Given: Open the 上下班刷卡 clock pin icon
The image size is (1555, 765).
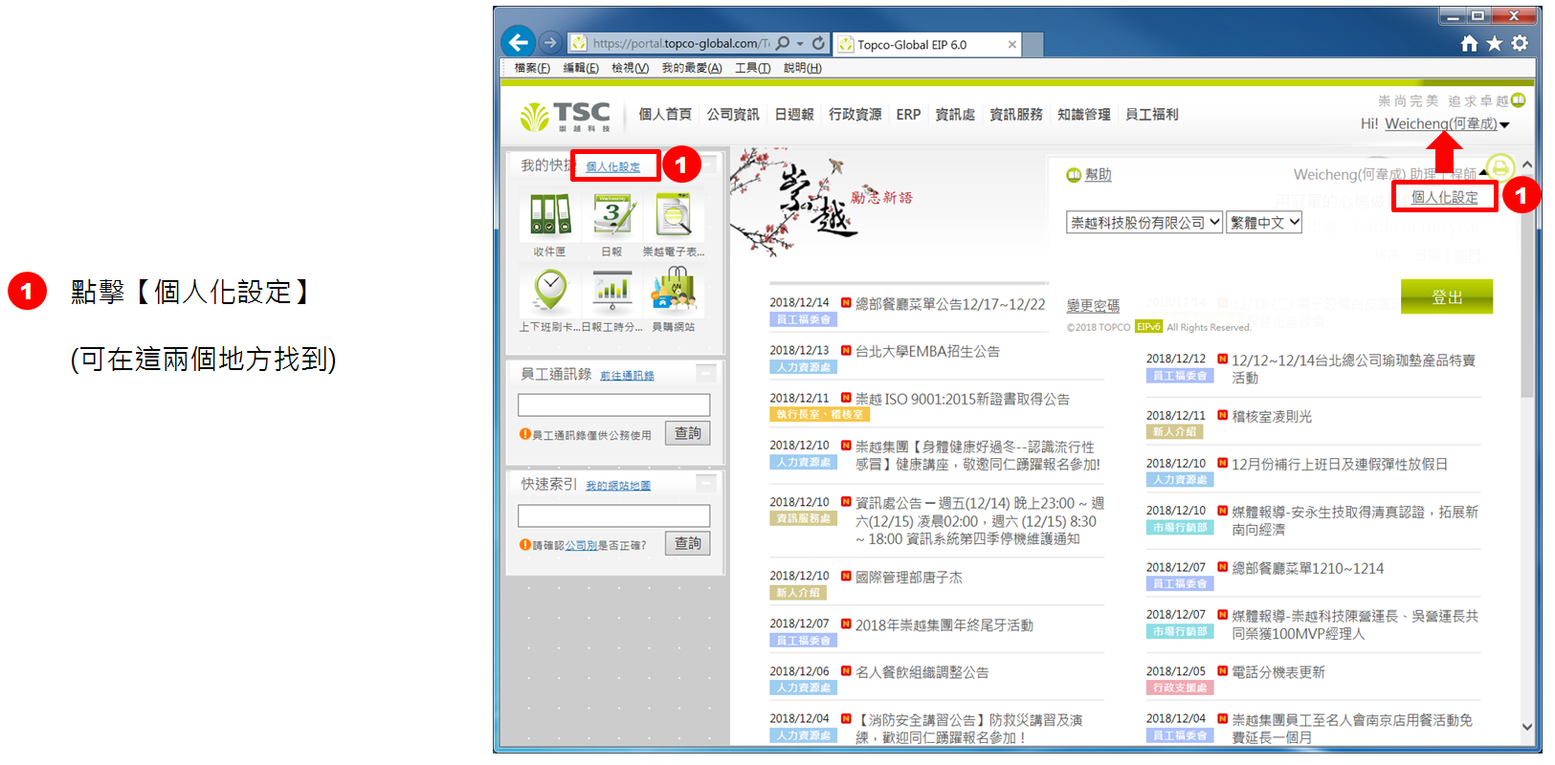Looking at the screenshot, I should 550,291.
